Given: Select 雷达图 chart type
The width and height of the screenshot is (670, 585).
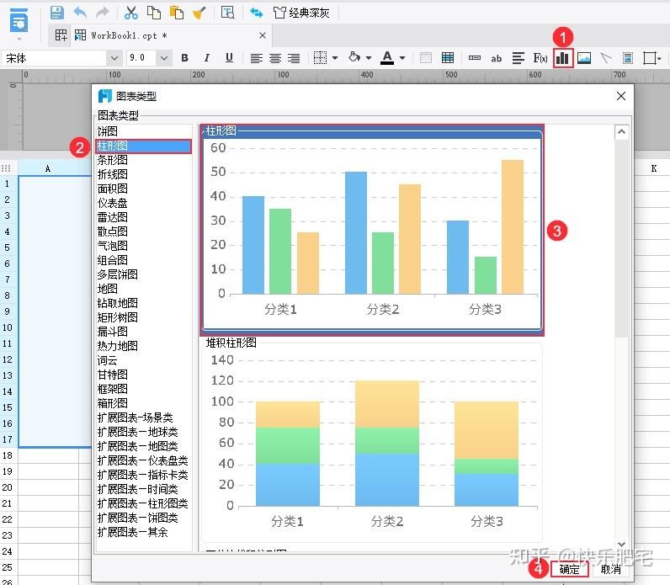Looking at the screenshot, I should pos(144,217).
